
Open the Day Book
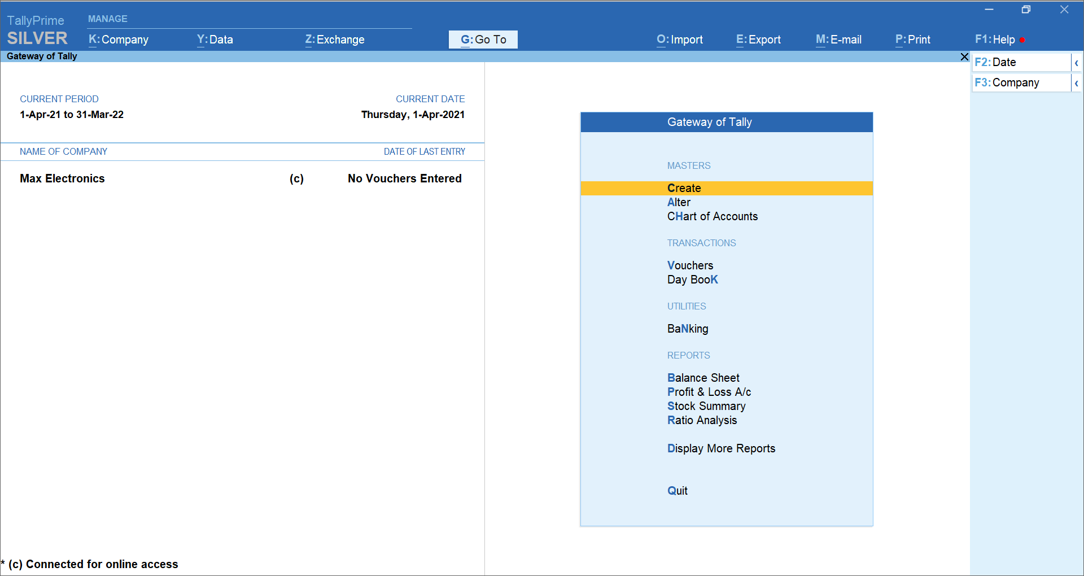tap(692, 280)
